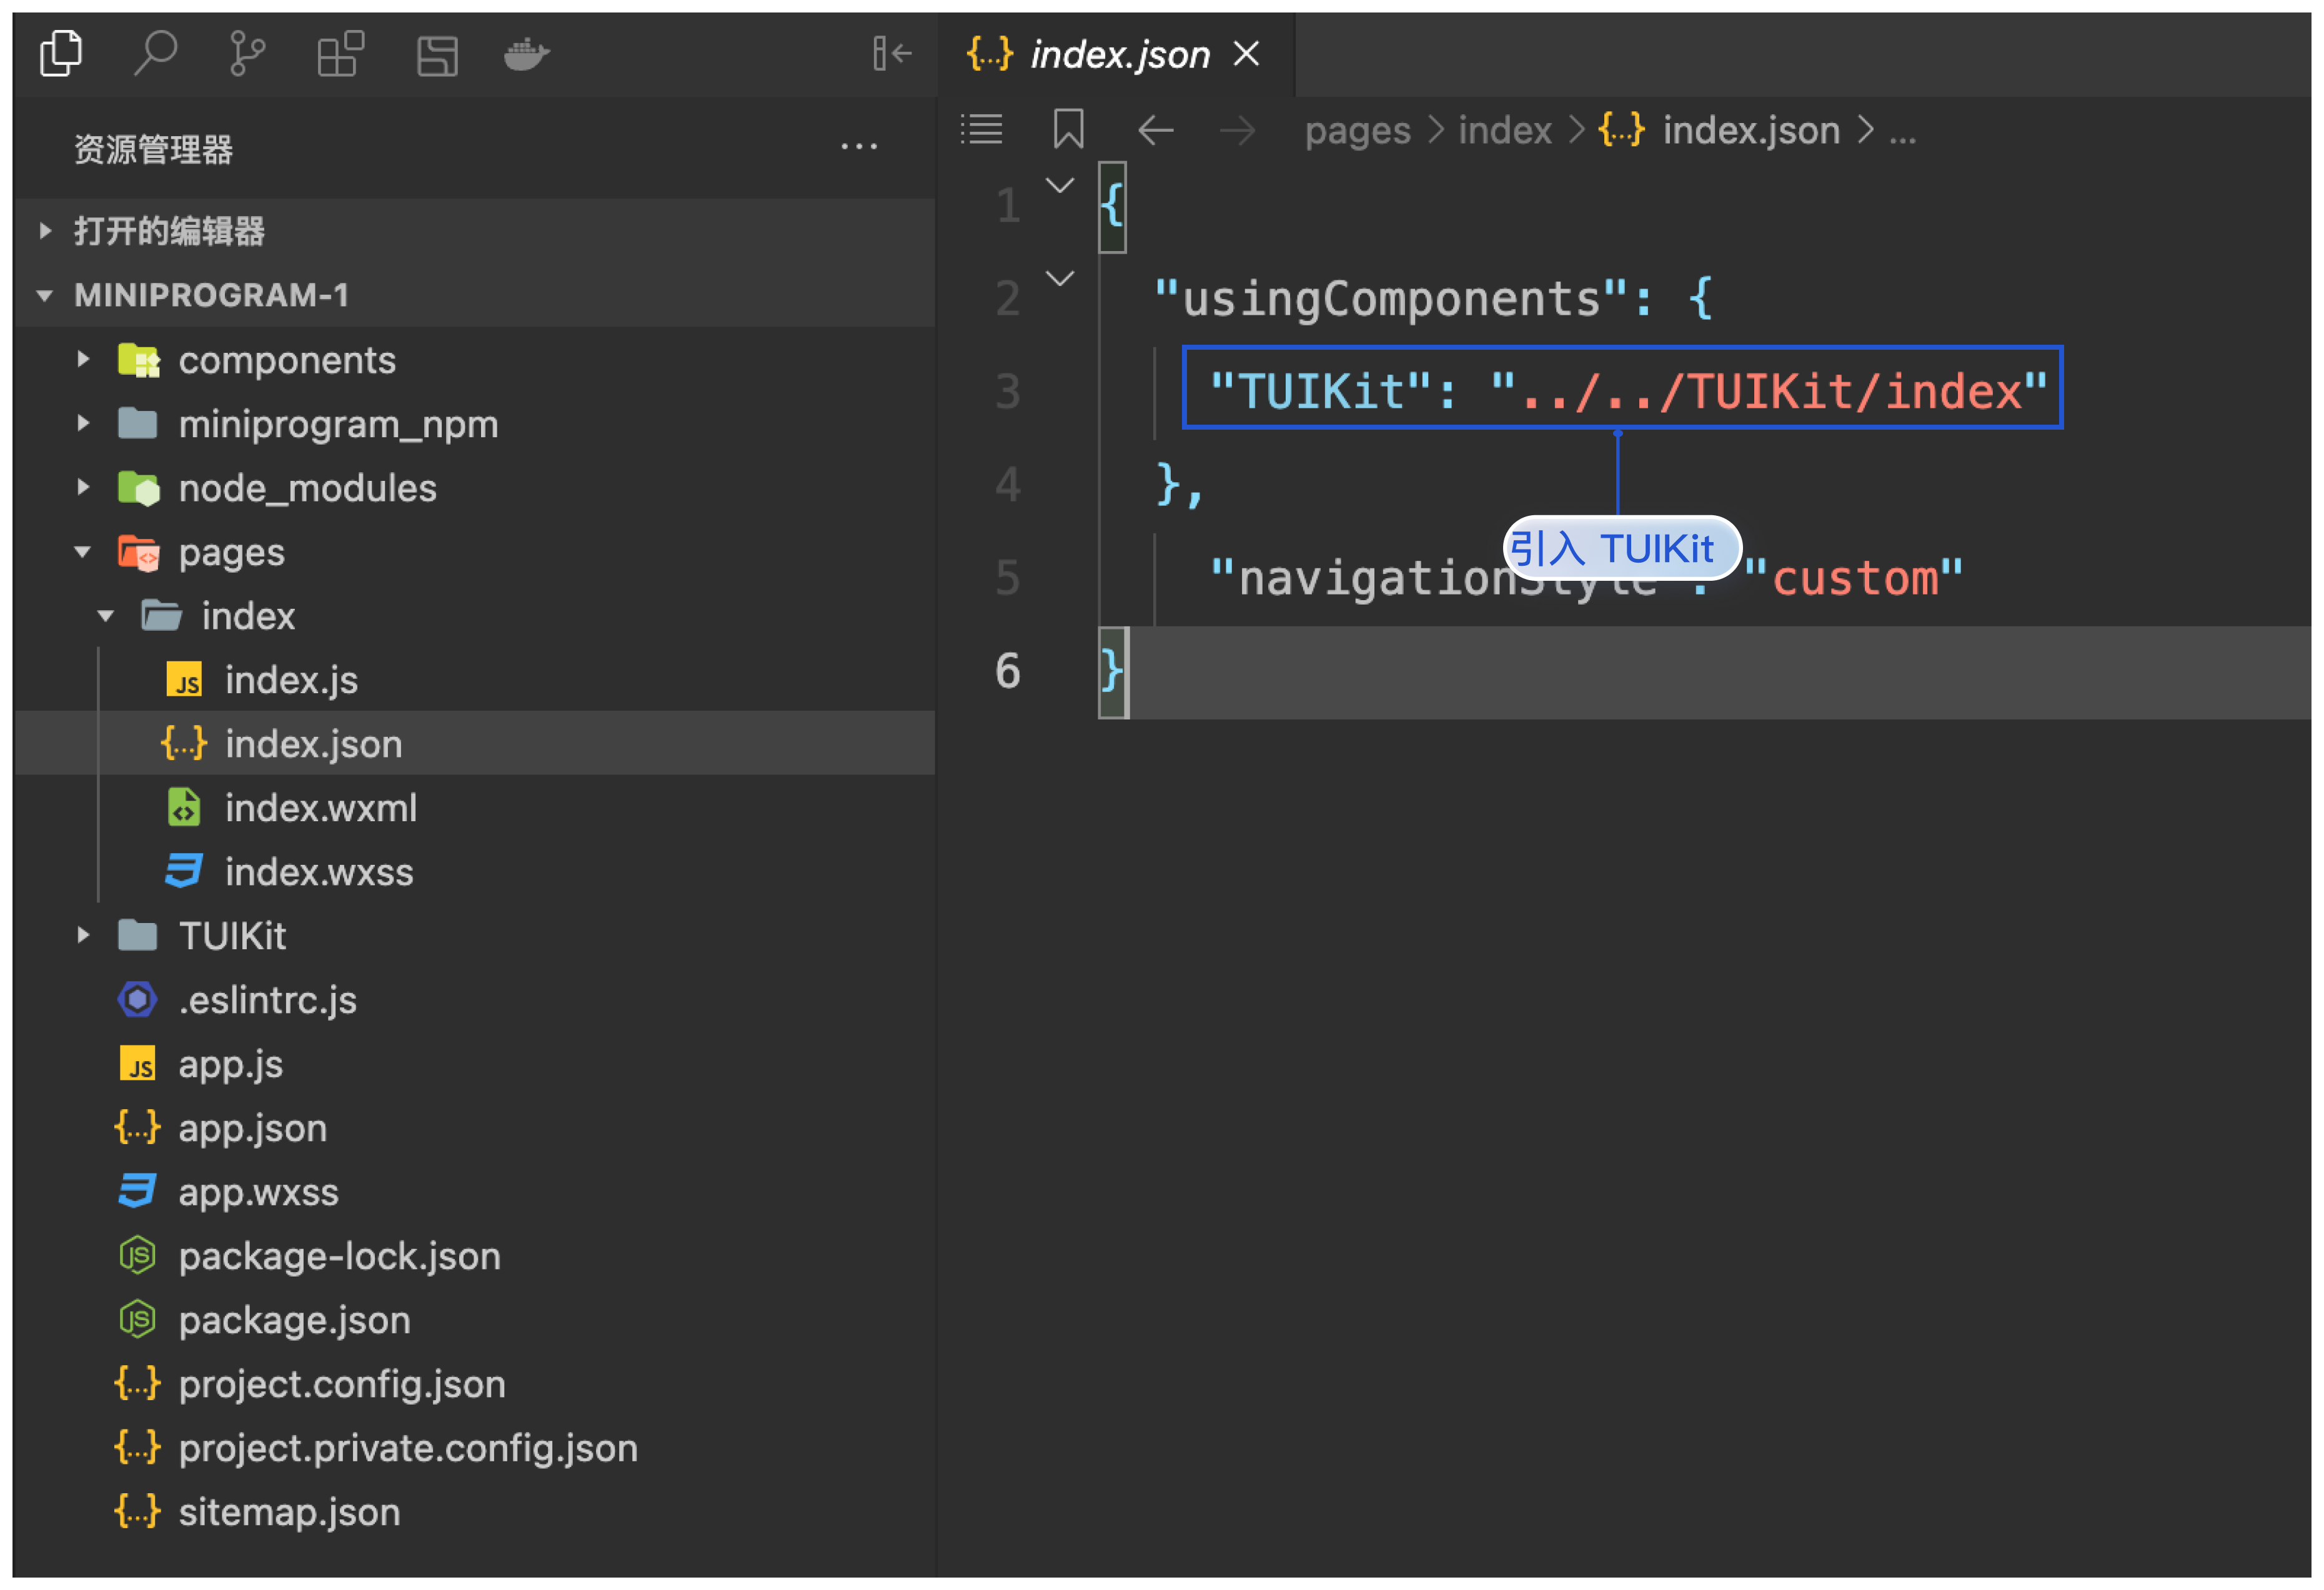Click the components folder icon
This screenshot has width=2324, height=1590.
click(138, 360)
